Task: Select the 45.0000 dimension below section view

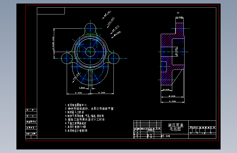Action: 172,96
